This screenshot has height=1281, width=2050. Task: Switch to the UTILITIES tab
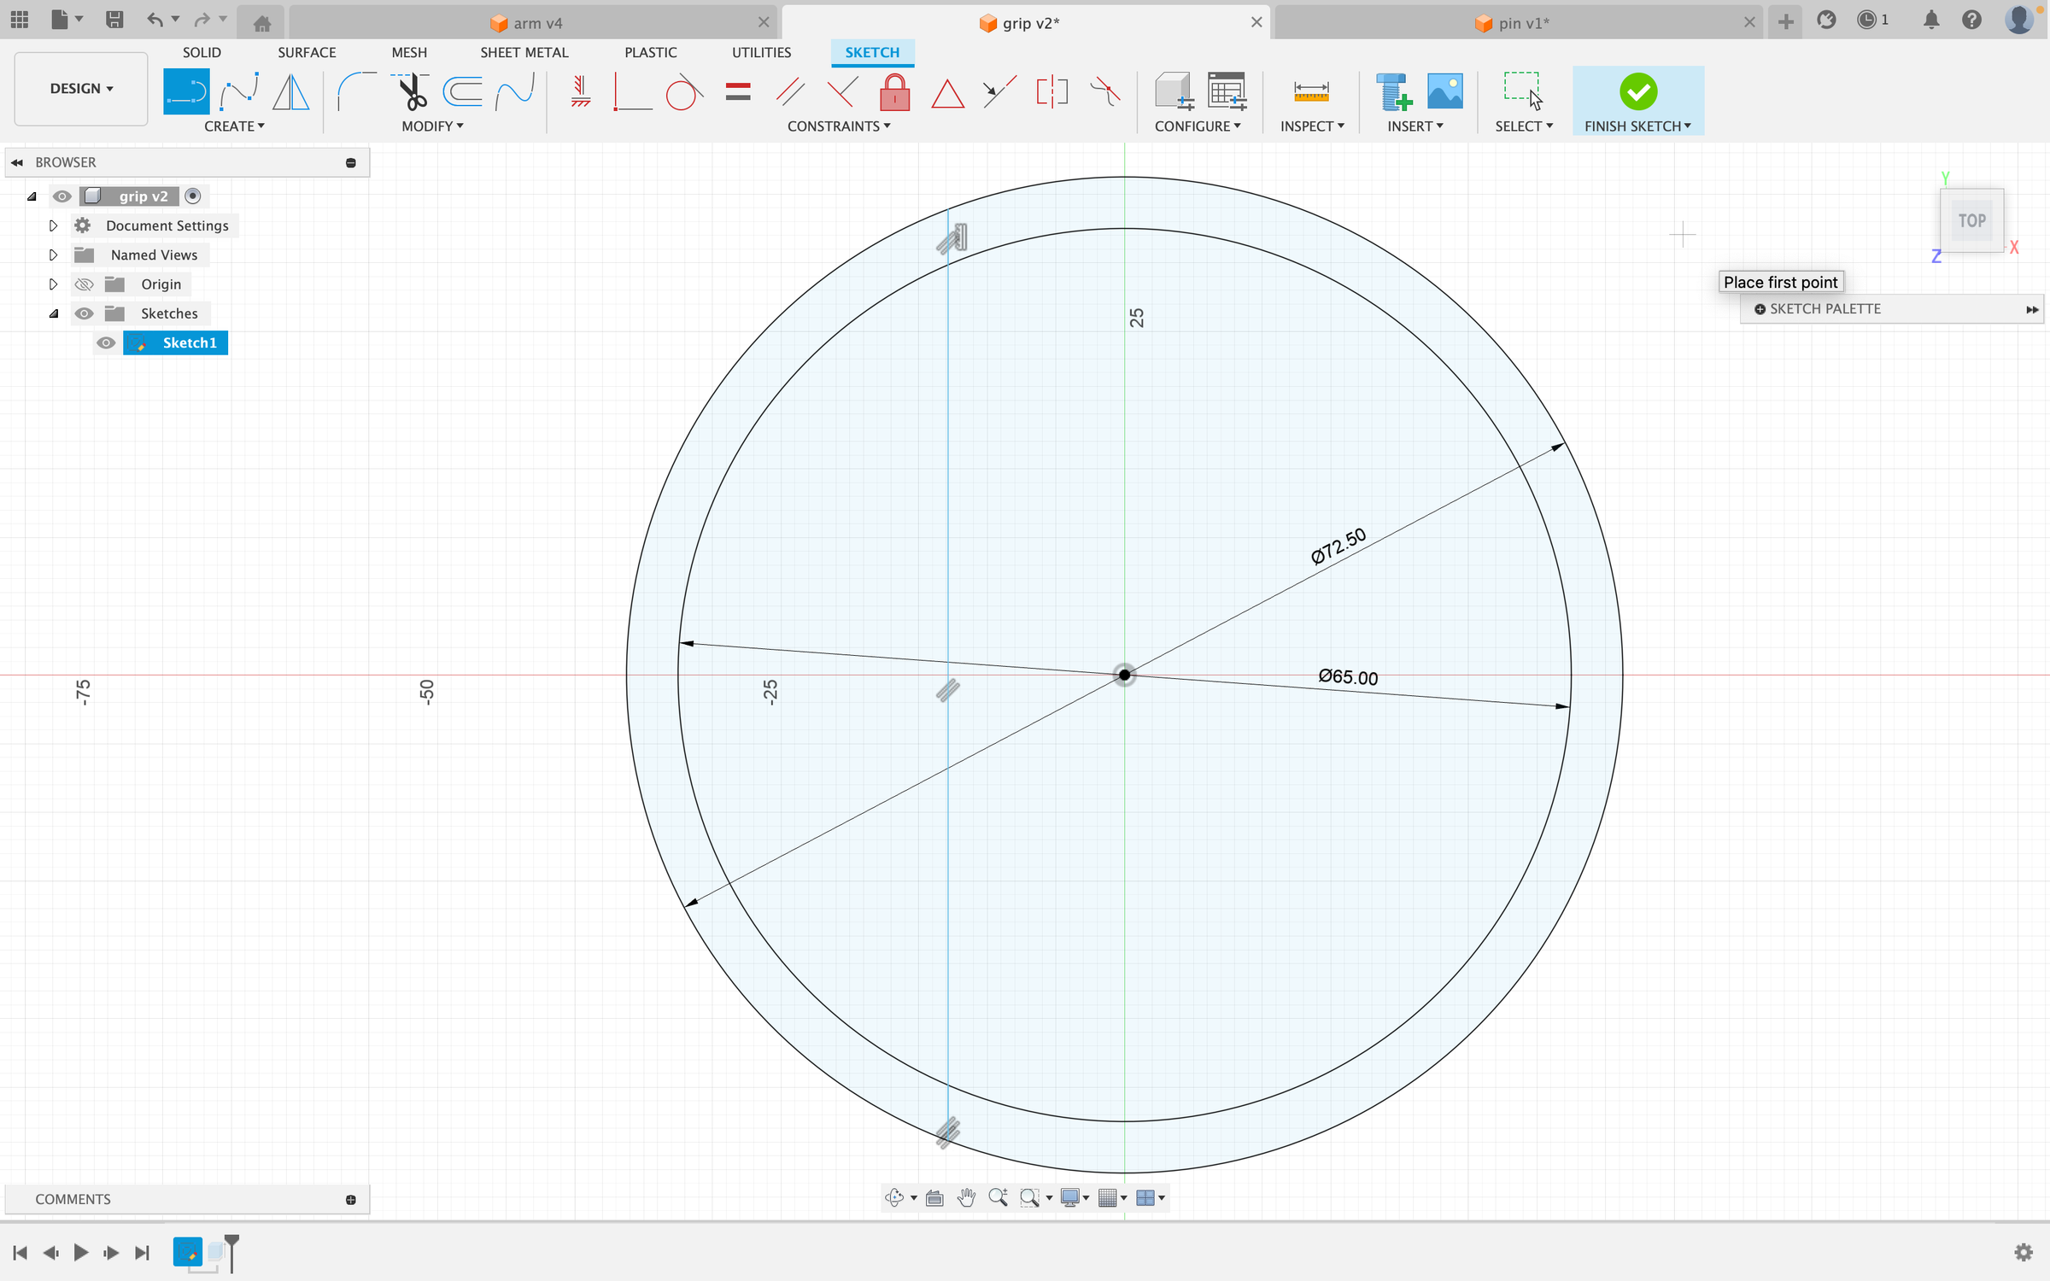[x=761, y=52]
